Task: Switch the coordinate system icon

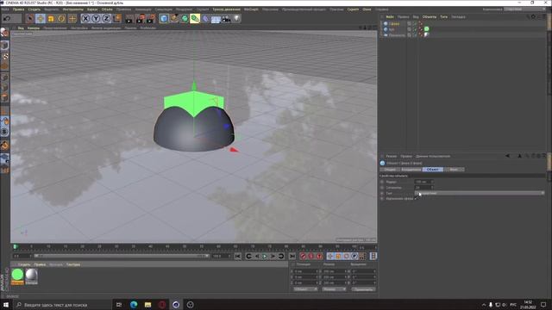Action: (x=117, y=18)
